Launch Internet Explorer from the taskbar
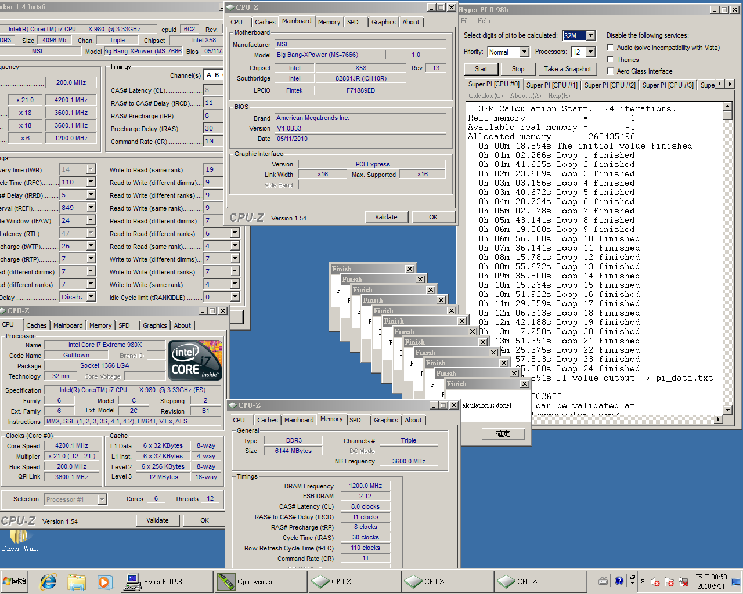This screenshot has width=743, height=594. pos(48,581)
